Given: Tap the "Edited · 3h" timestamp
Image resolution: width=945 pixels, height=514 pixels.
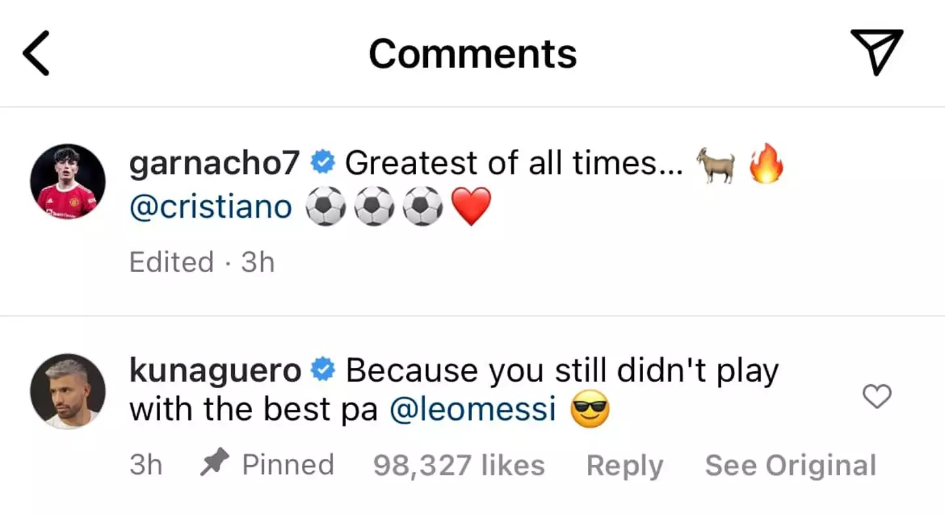Looking at the screenshot, I should pos(201,262).
